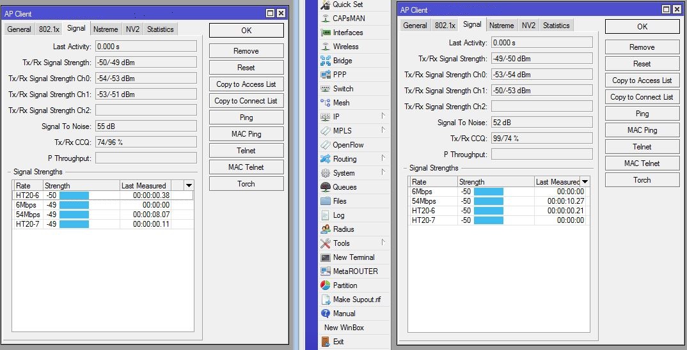Image resolution: width=687 pixels, height=350 pixels.
Task: Open 802.1x tab in left AP Client
Action: coord(49,29)
